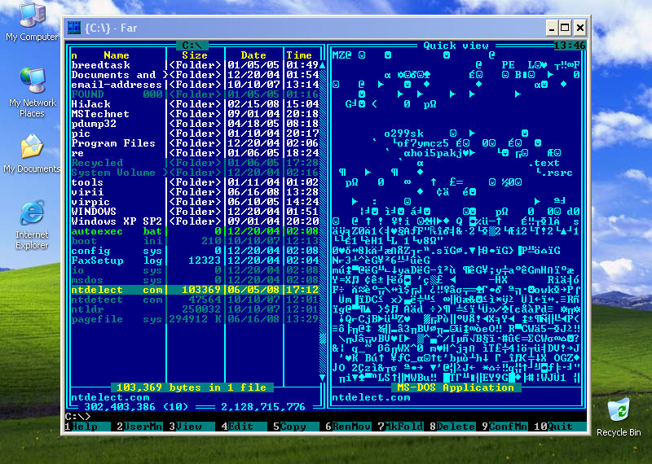The image size is (652, 464).
Task: Click the 13:46 clock display
Action: pyautogui.click(x=570, y=46)
